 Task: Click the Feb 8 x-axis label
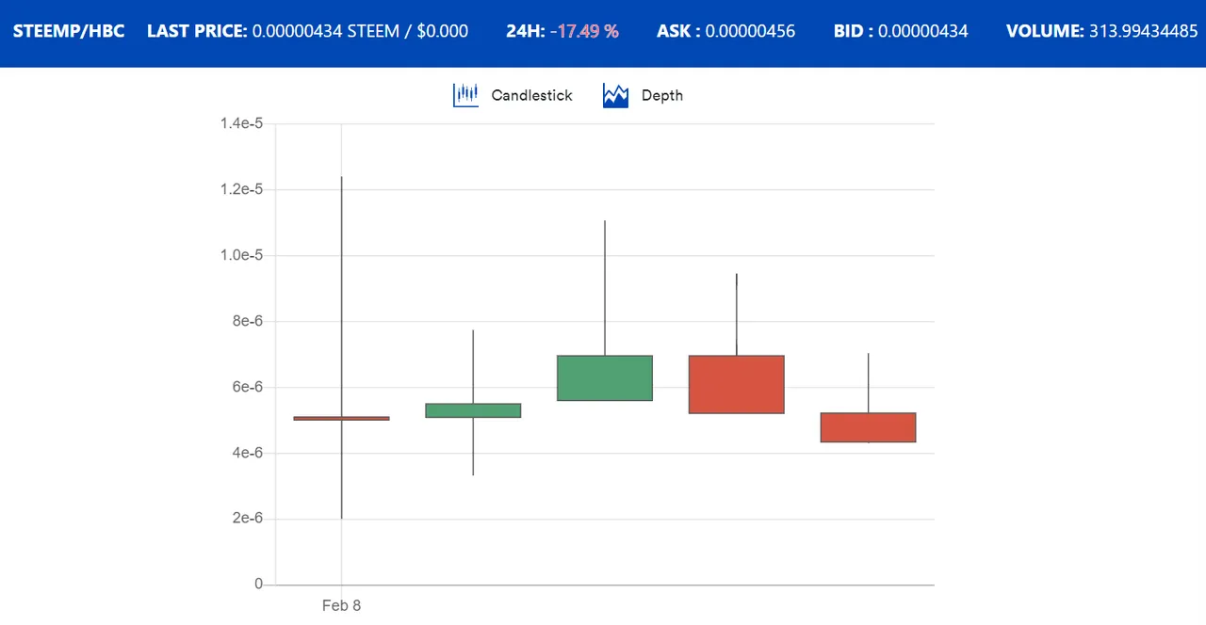(x=341, y=605)
